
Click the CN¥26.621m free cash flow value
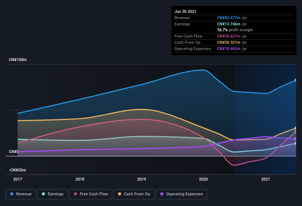click(x=229, y=36)
